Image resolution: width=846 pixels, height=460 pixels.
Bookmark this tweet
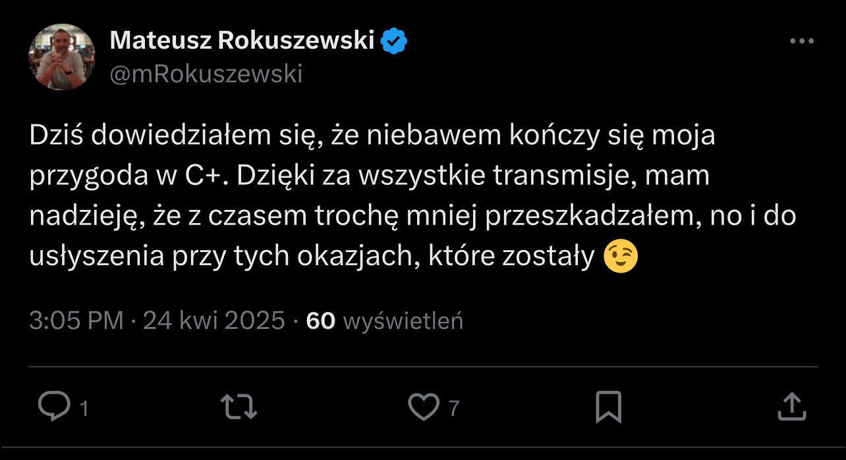pyautogui.click(x=607, y=407)
